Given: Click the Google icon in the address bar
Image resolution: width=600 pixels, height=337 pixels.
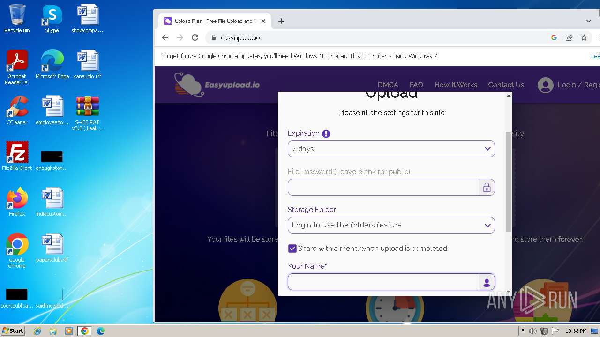Looking at the screenshot, I should pos(554,37).
